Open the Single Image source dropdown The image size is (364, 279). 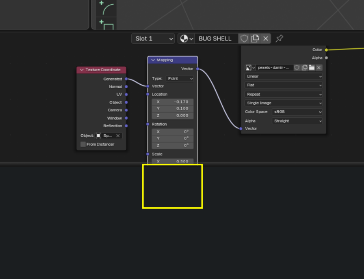point(284,103)
